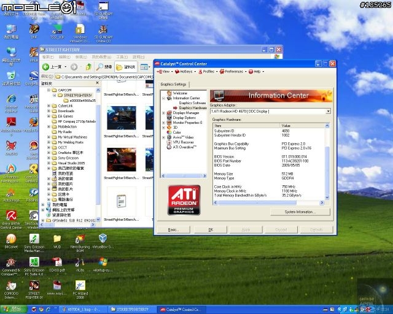
Task: Open the STREET FIGHTER IV desktop shortcut
Action: pyautogui.click(x=34, y=285)
